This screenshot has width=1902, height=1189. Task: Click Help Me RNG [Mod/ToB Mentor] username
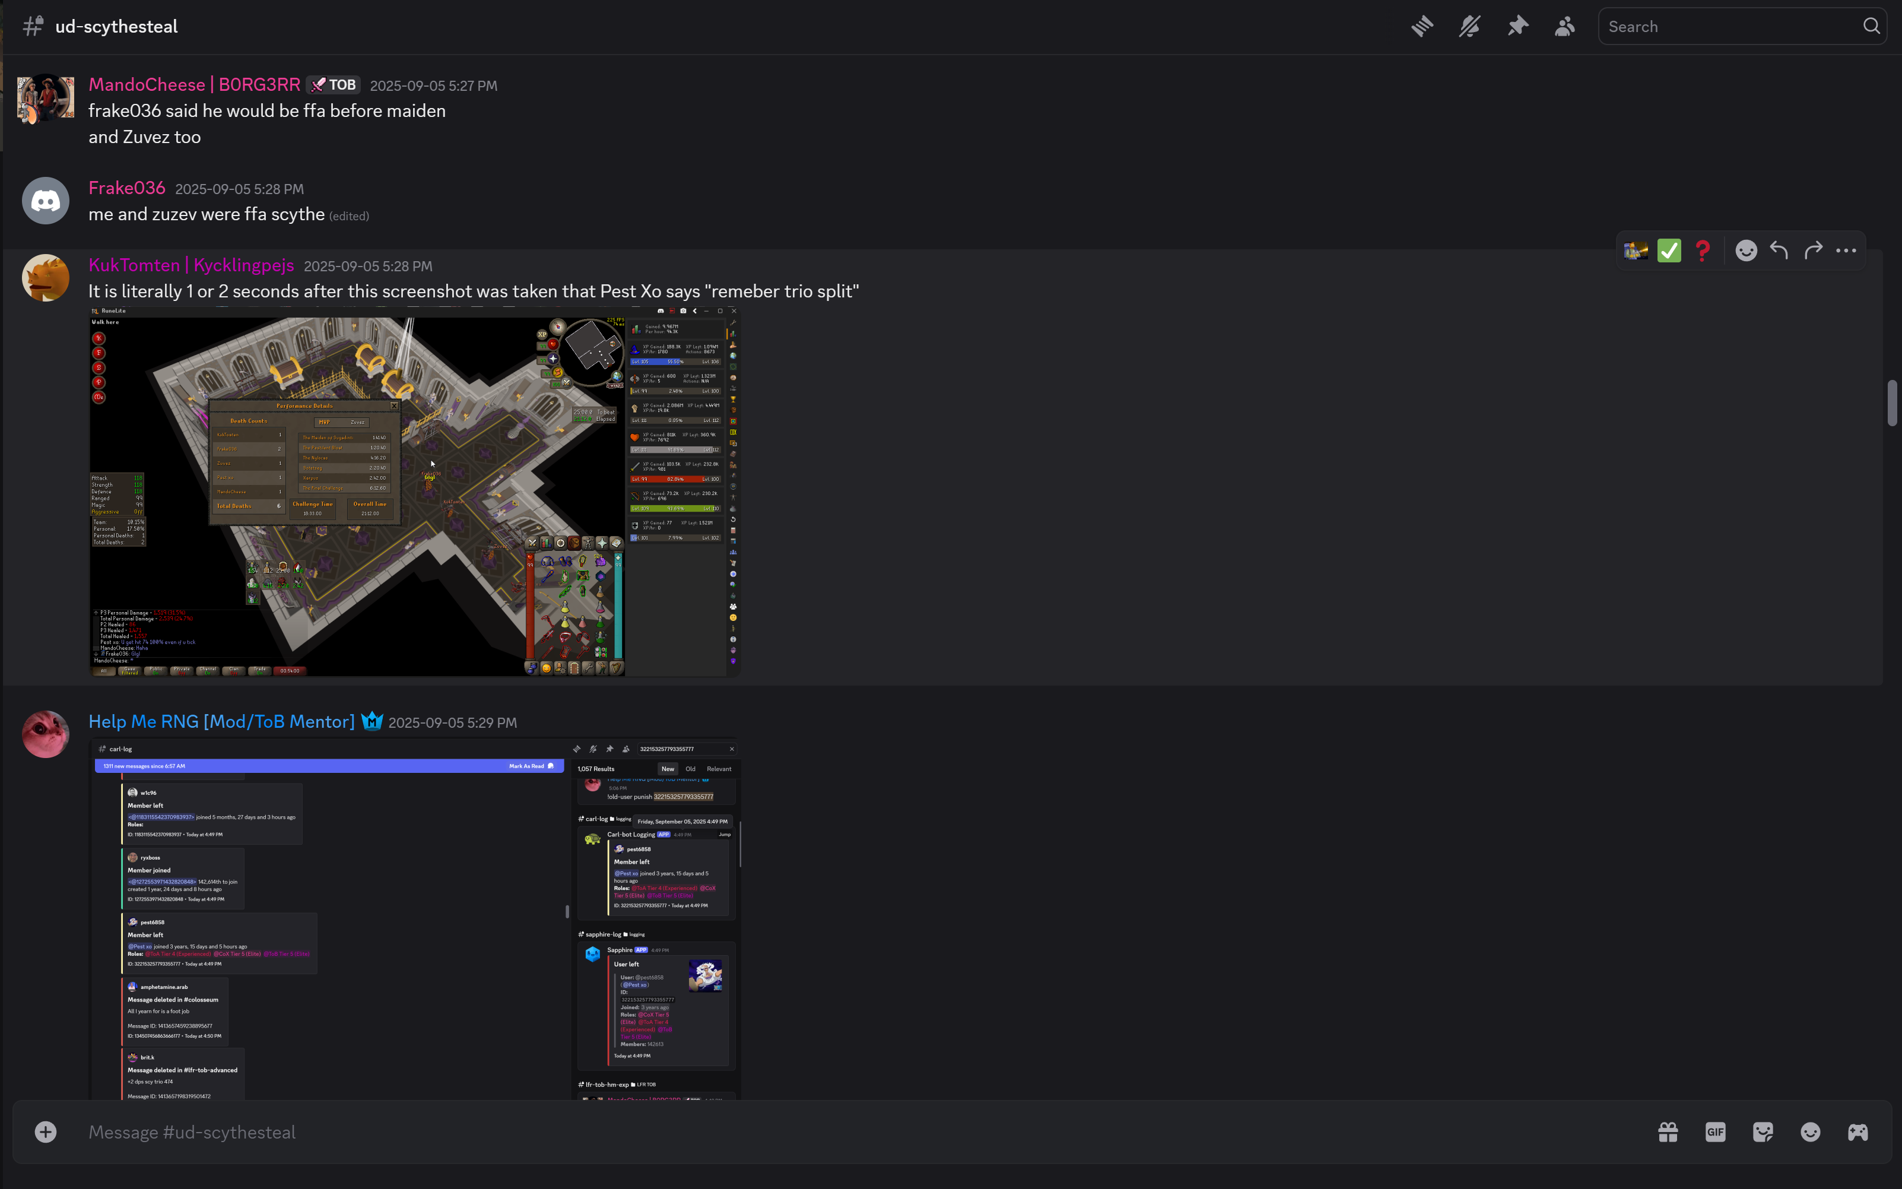point(221,722)
